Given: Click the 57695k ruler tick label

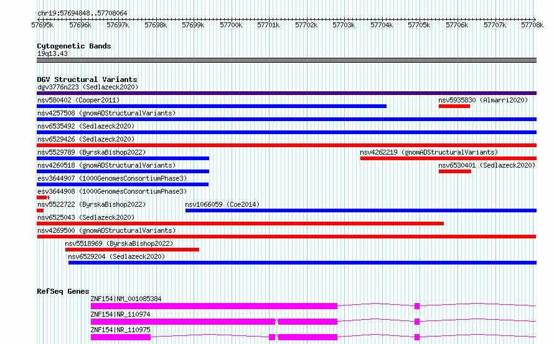Looking at the screenshot, I should tap(42, 25).
